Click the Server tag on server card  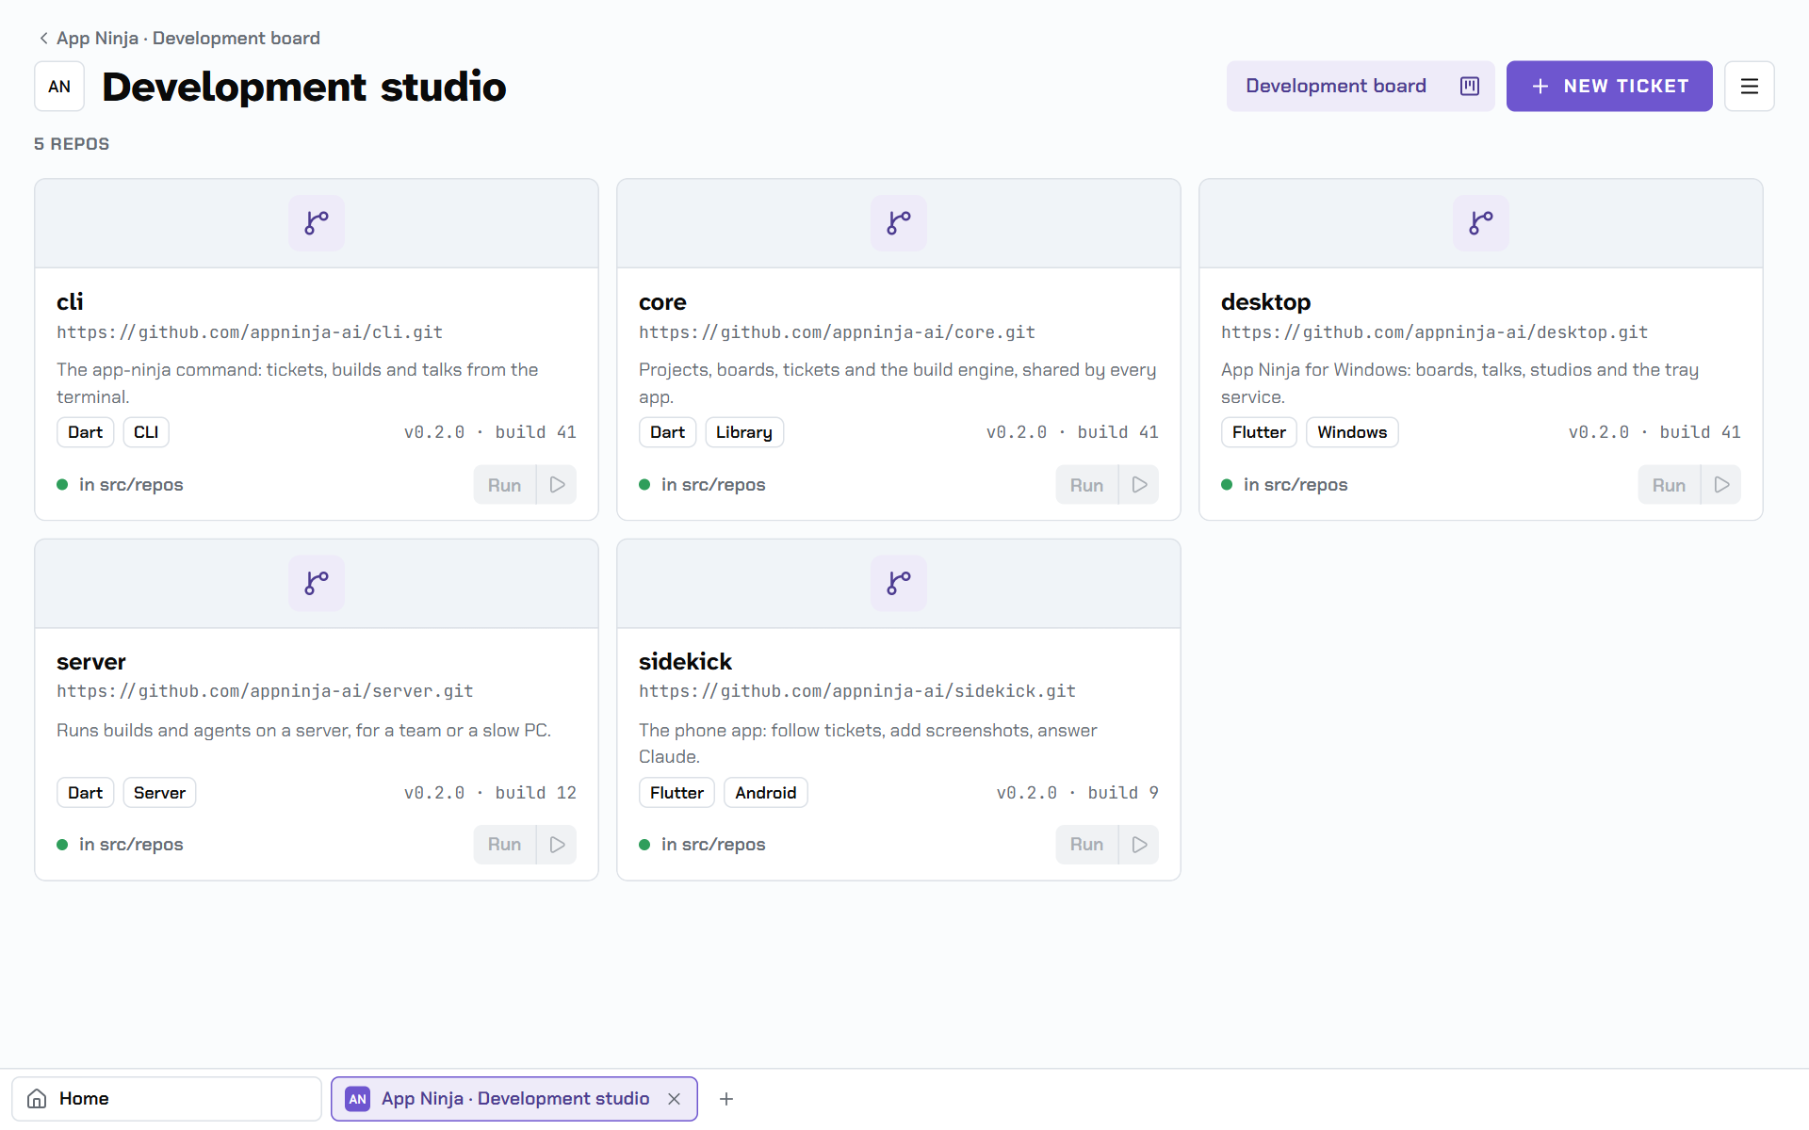[x=159, y=793]
